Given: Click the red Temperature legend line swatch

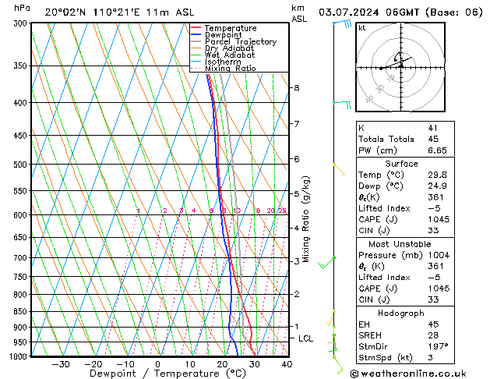Looking at the screenshot, I should pos(196,28).
